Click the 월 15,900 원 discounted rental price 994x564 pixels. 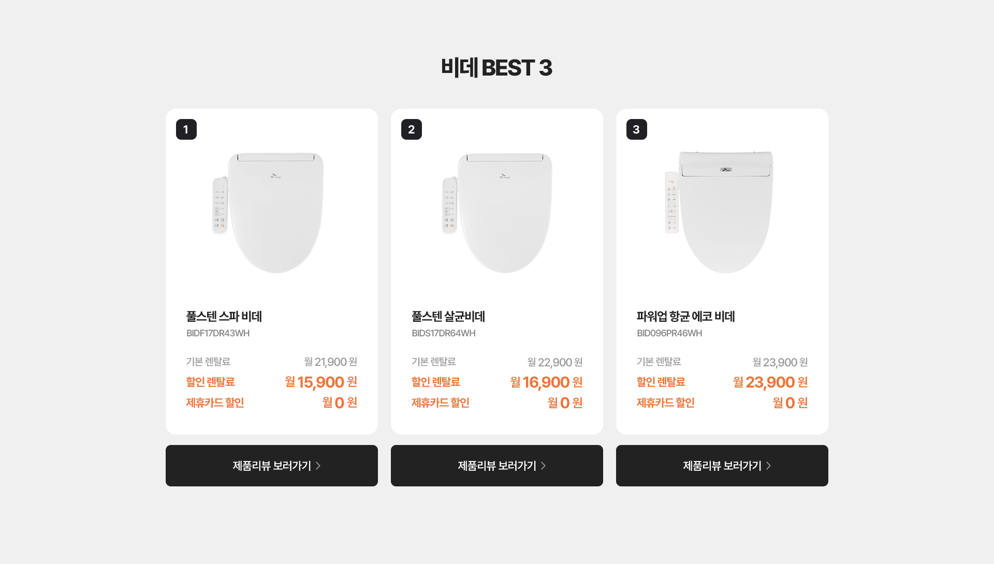click(321, 382)
